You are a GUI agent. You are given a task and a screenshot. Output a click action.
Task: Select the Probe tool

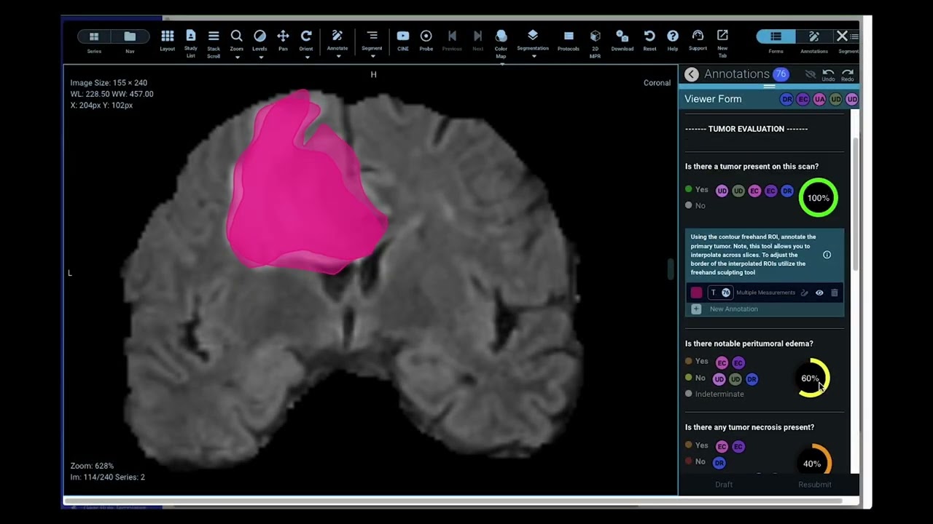pos(426,35)
